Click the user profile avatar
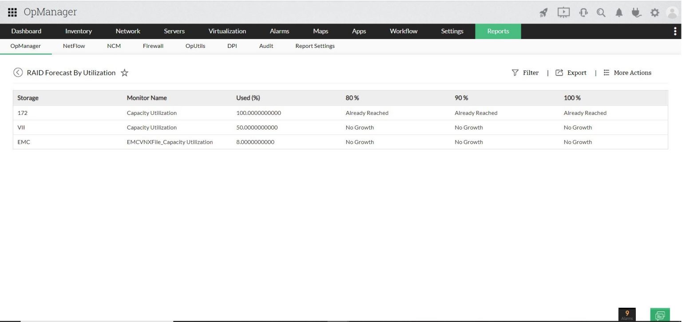The height and width of the screenshot is (322, 682). [673, 12]
